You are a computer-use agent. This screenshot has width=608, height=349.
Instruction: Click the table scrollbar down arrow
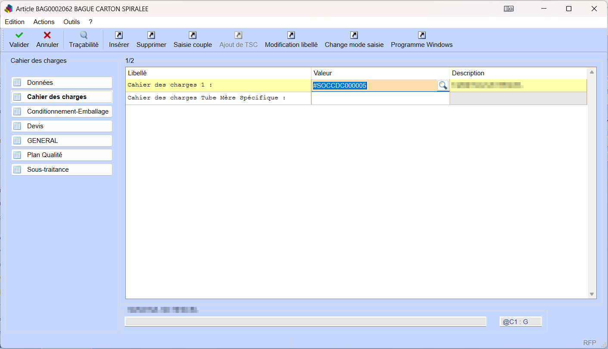(592, 294)
